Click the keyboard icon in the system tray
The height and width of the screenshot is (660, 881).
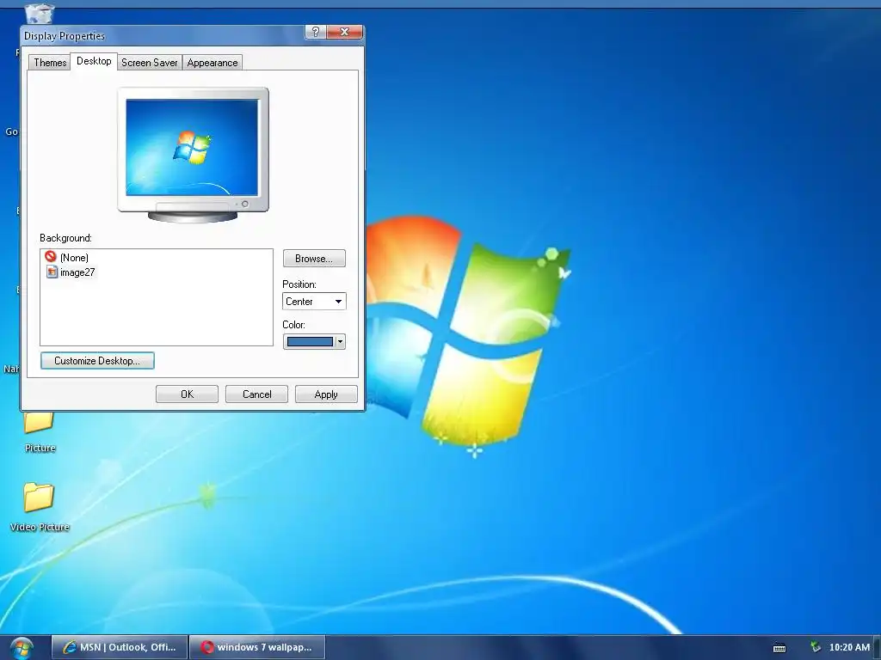click(x=779, y=648)
